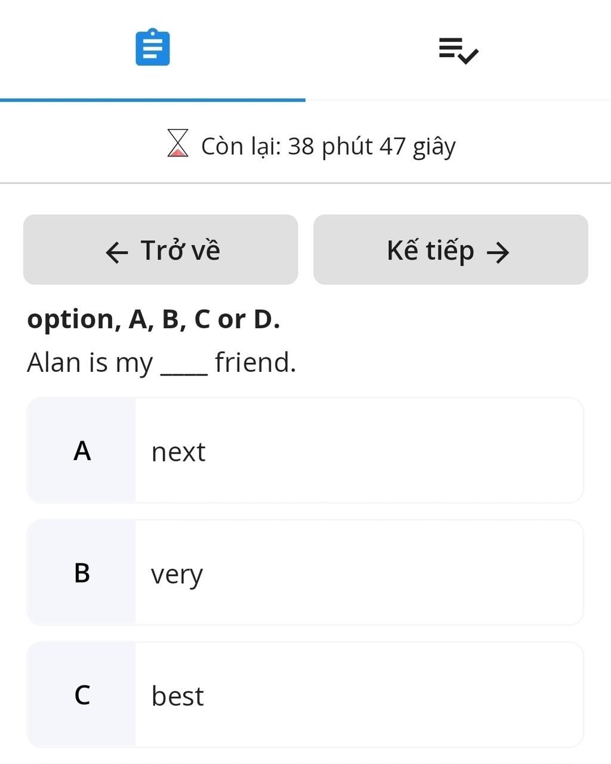Advance with the Kế tiếp button
Screen dimensions: 611x764
(450, 249)
